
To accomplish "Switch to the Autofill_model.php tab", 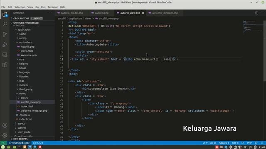I will coord(72,13).
